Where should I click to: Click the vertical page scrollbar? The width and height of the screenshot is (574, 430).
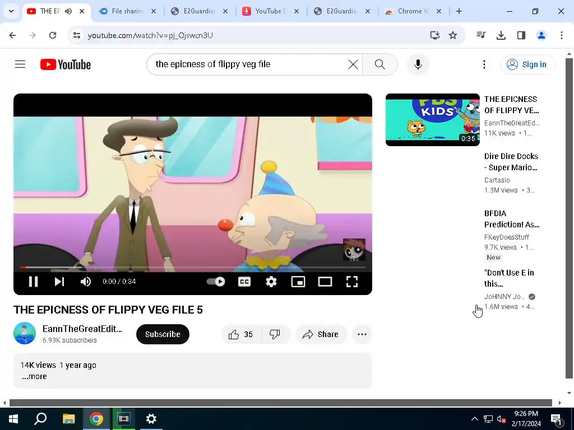coord(570,218)
